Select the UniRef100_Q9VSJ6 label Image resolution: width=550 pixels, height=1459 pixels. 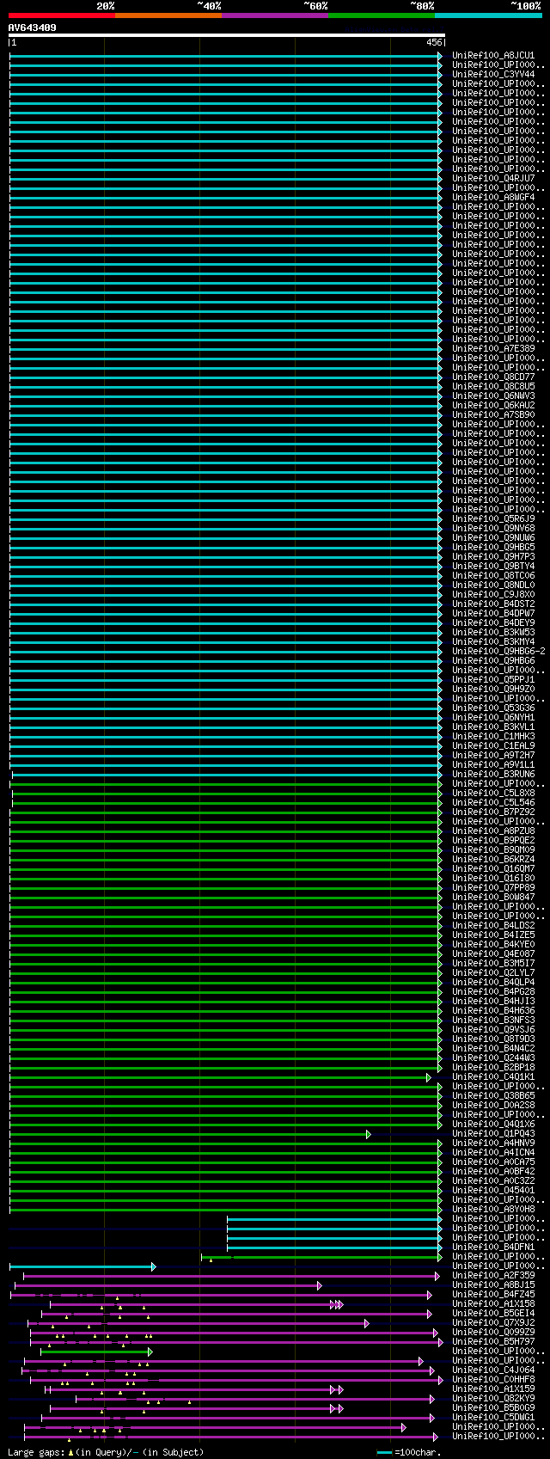point(493,1030)
